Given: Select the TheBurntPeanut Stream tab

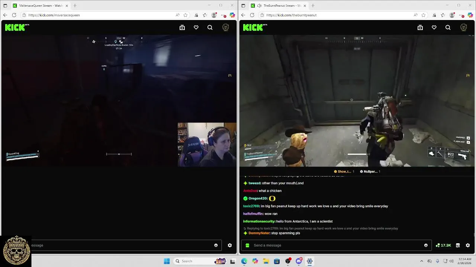Looking at the screenshot, I should (x=278, y=6).
